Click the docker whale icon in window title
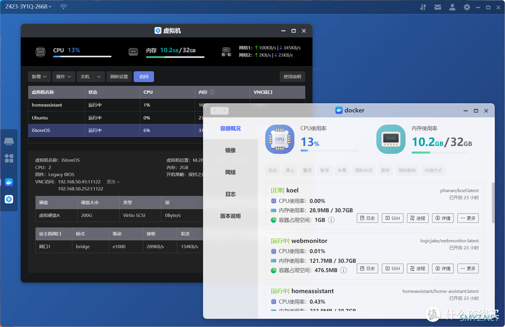The image size is (505, 327). click(339, 110)
